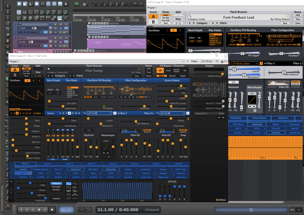Click the FX button on the Pad track
The image size is (304, 215).
click(66, 28)
